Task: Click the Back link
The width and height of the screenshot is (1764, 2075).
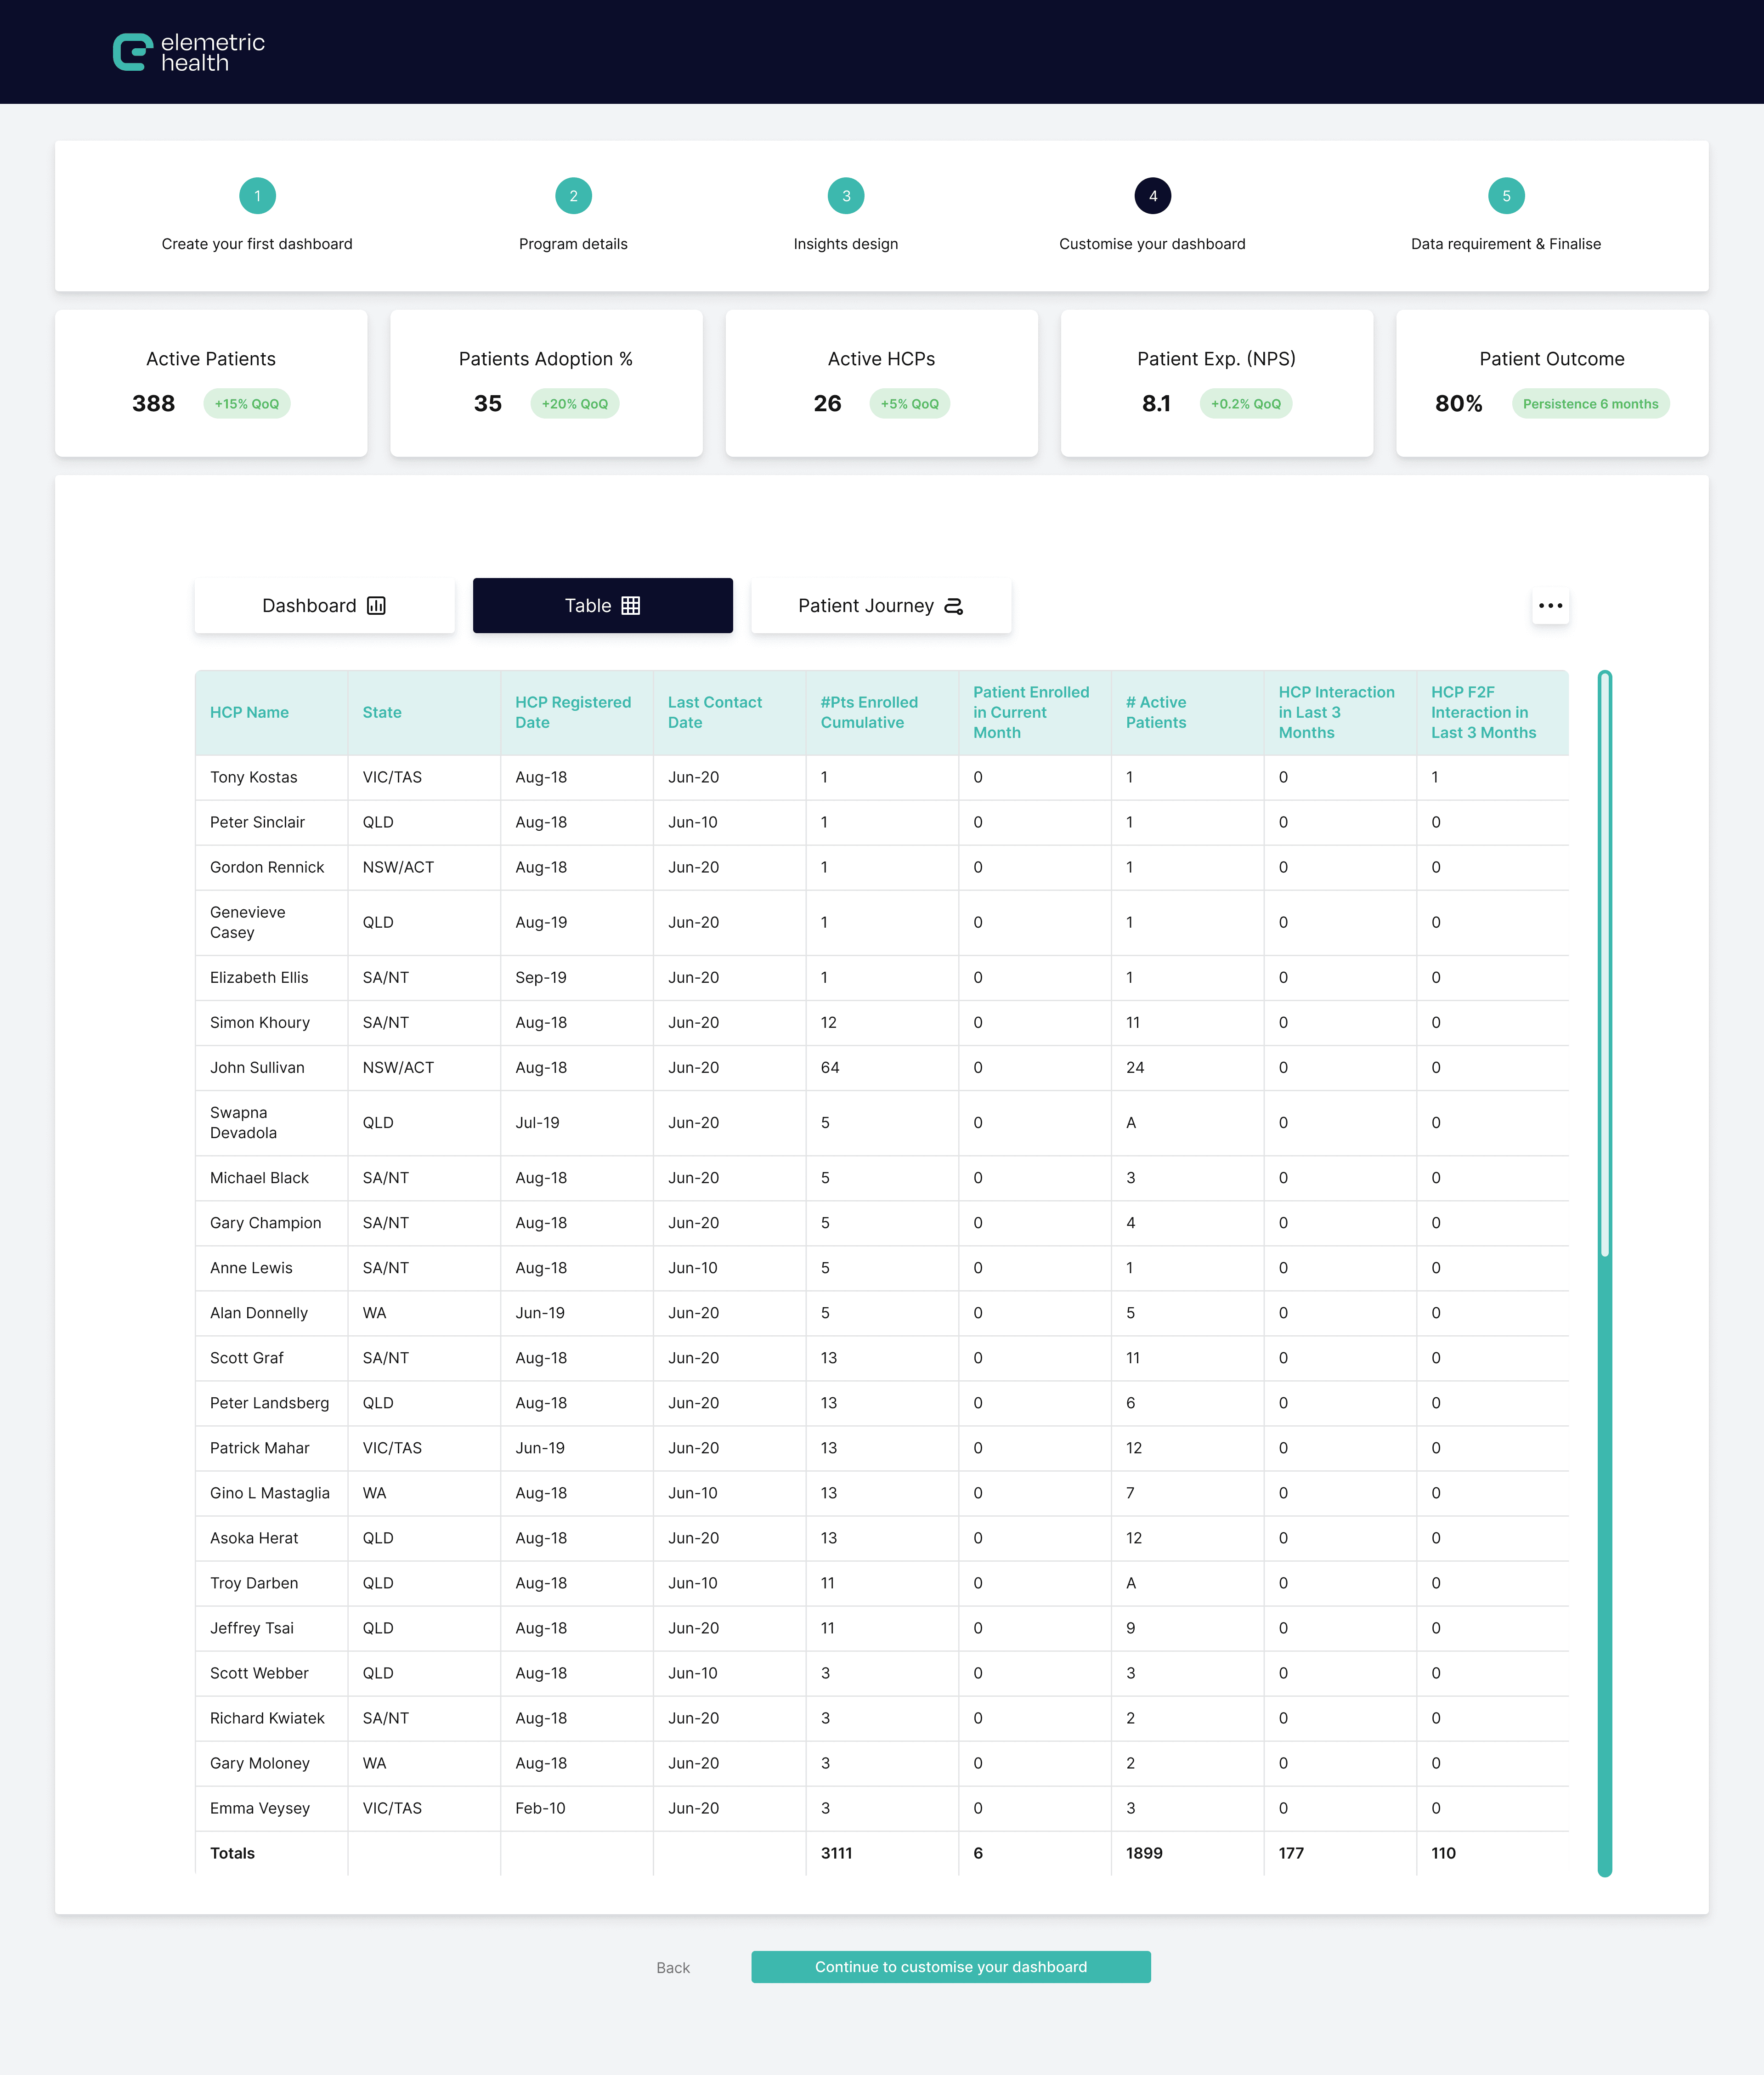Action: 673,1967
